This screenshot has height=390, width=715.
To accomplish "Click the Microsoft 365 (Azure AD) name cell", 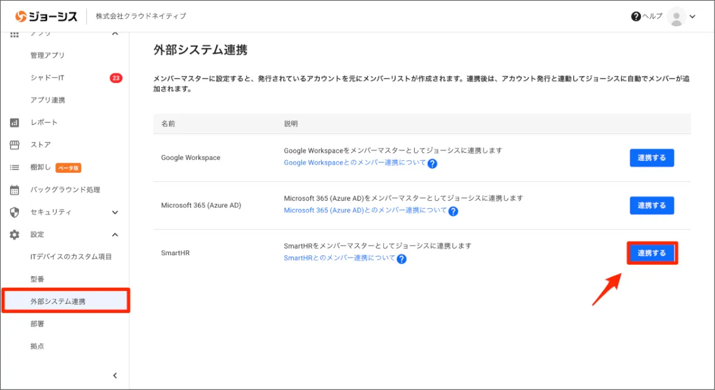I will [201, 206].
